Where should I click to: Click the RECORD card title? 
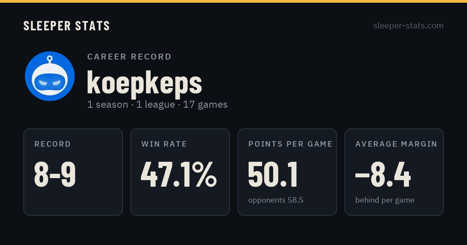coord(53,144)
